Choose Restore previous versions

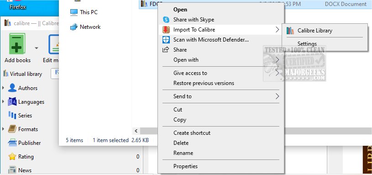point(204,83)
